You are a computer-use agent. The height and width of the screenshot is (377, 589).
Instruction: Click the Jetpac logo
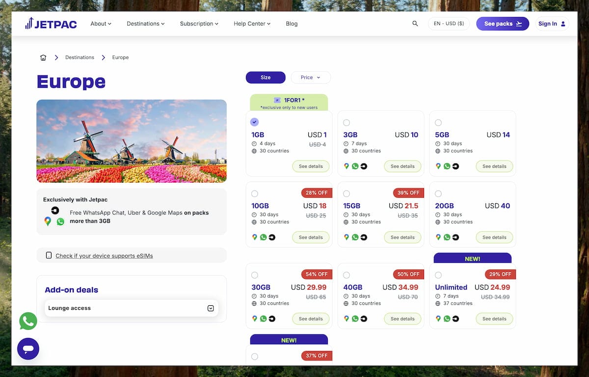(51, 24)
